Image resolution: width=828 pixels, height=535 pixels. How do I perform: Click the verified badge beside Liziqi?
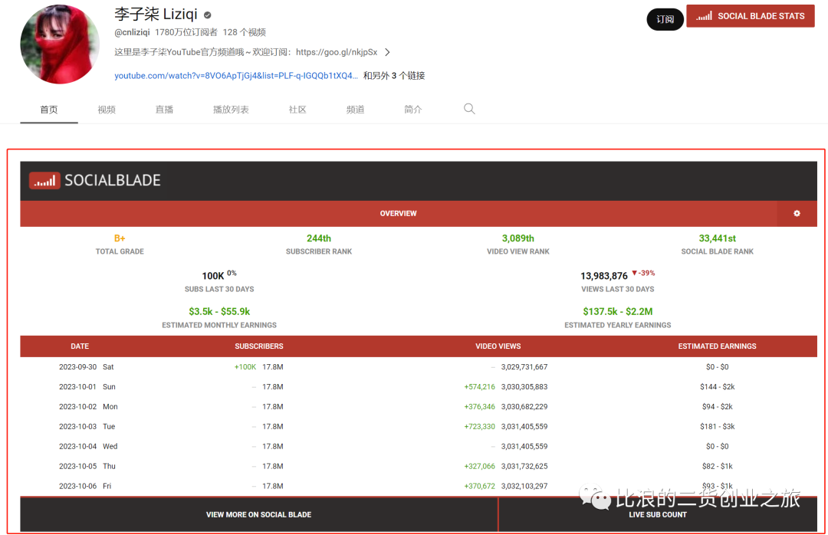pos(208,15)
